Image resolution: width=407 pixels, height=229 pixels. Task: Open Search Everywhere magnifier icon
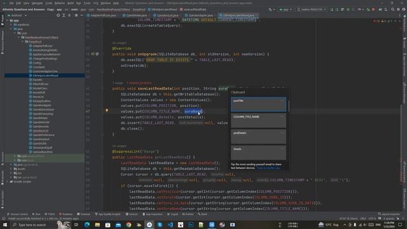(392, 10)
